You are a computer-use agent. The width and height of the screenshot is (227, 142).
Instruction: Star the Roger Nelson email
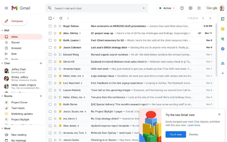[x=55, y=26]
